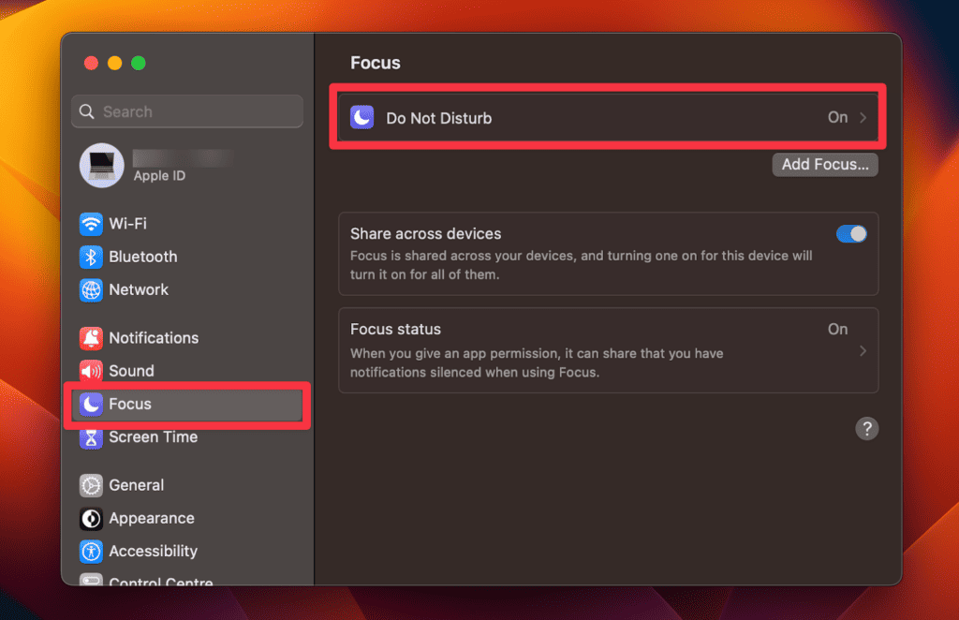Click the Focus title heading
Viewport: 959px width, 620px height.
[375, 63]
